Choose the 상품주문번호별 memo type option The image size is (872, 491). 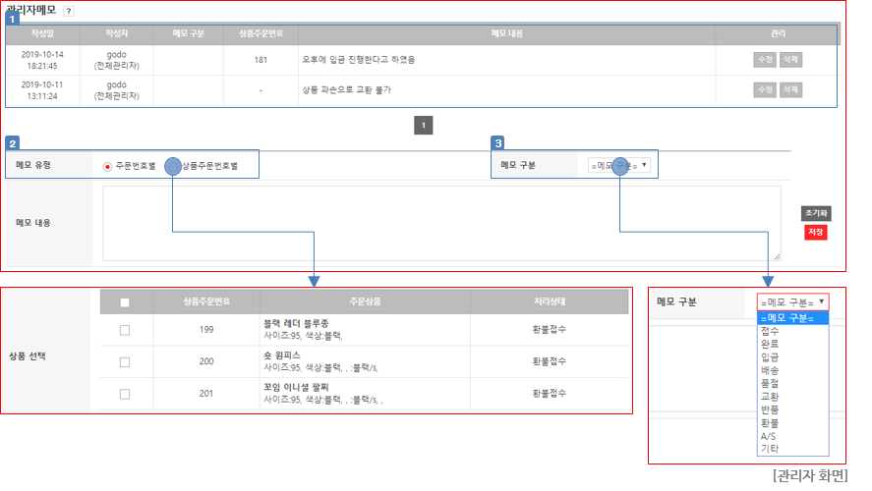point(173,166)
